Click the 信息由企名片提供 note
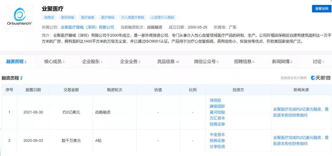 point(294,78)
